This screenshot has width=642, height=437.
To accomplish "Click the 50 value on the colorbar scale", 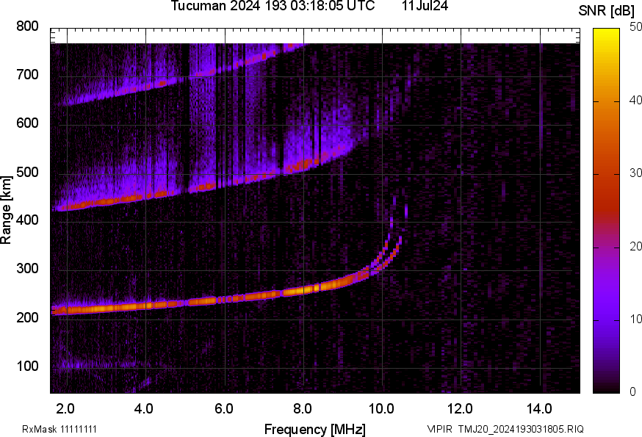I will [x=636, y=28].
